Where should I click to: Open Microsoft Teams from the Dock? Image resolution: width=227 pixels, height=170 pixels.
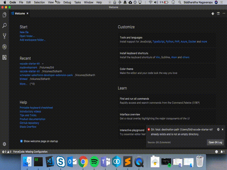pos(105,161)
